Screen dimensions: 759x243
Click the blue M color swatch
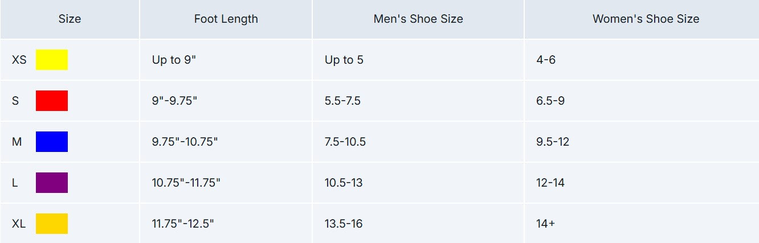coord(52,142)
